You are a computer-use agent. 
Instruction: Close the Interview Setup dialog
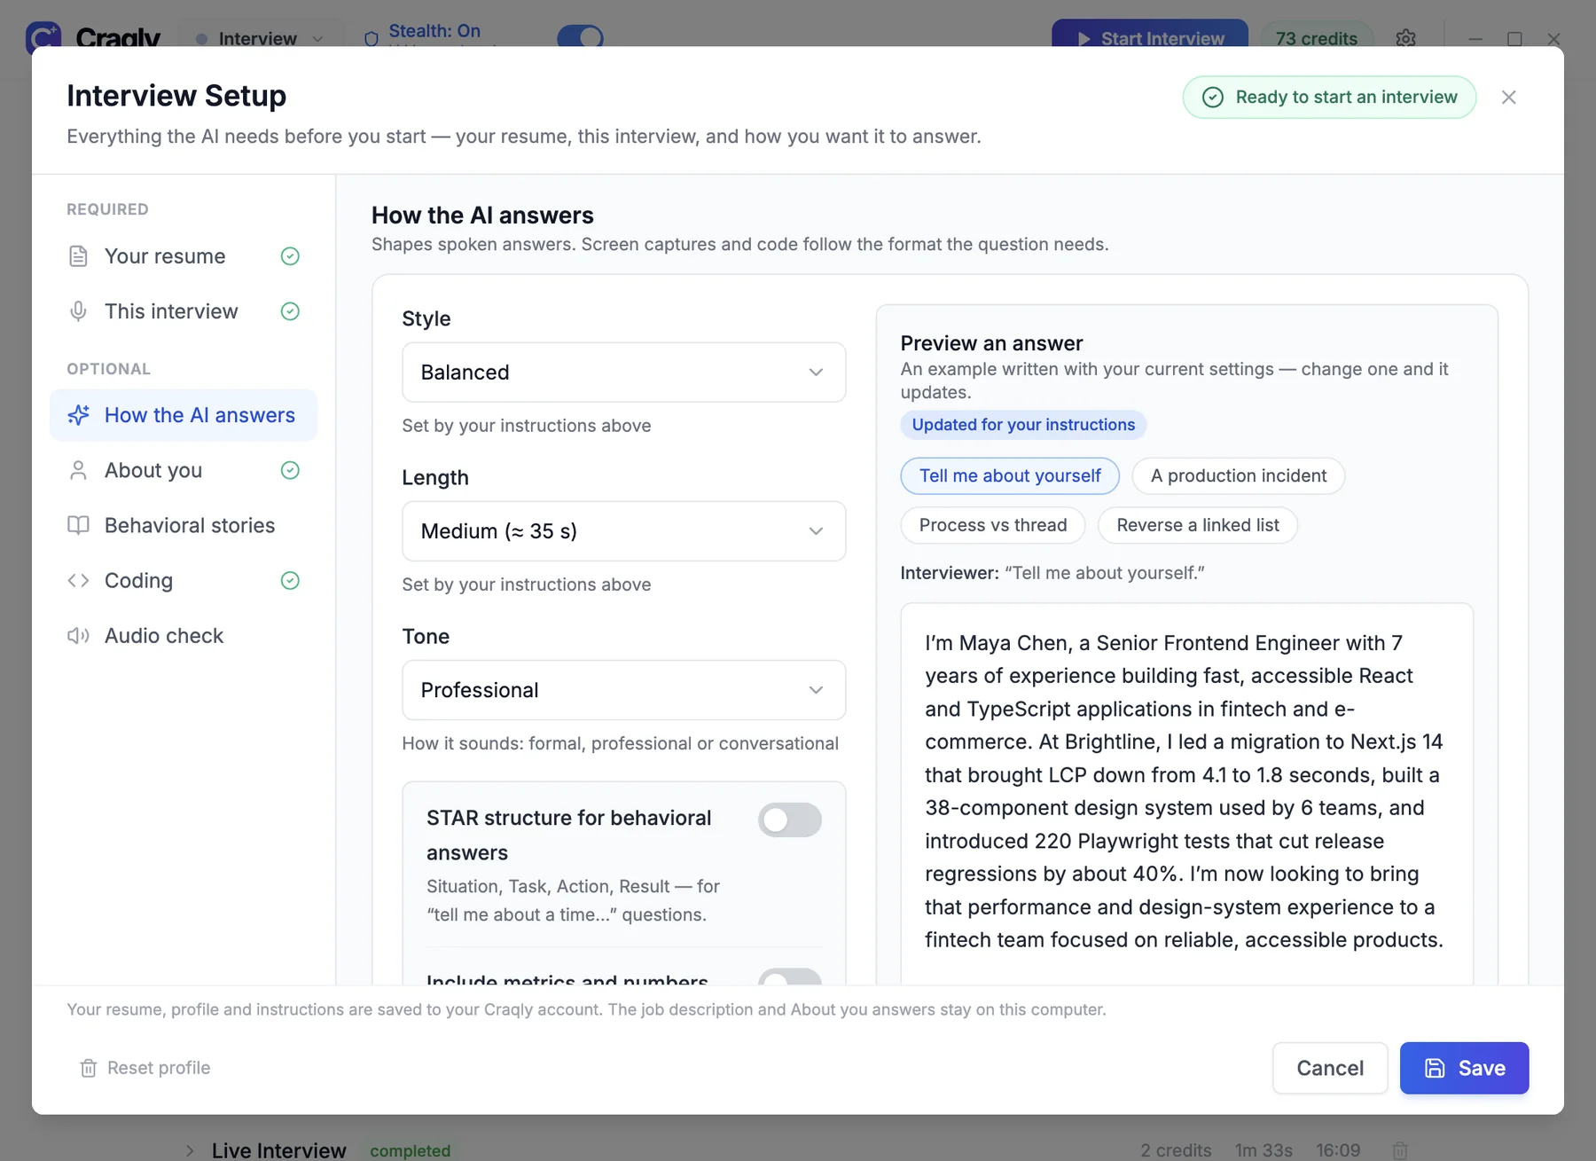pos(1509,98)
